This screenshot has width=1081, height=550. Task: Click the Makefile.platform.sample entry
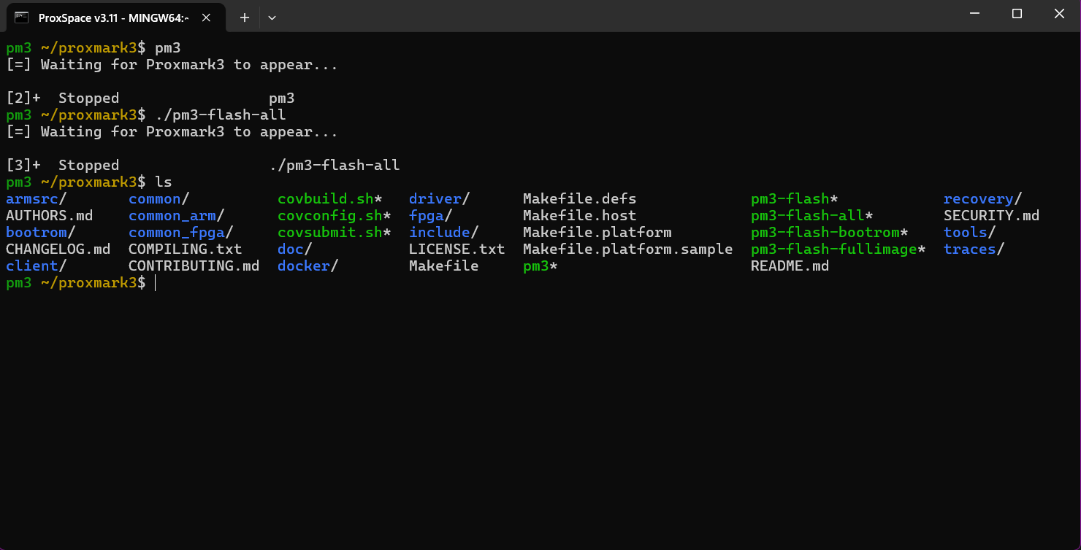[627, 249]
